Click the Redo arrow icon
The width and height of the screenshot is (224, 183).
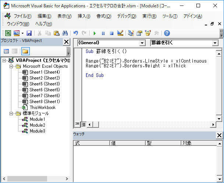(84, 33)
